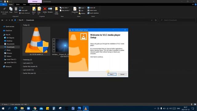Open Pictures in navigation pane
Screen dimensions: 197x111
(x=9, y=53)
